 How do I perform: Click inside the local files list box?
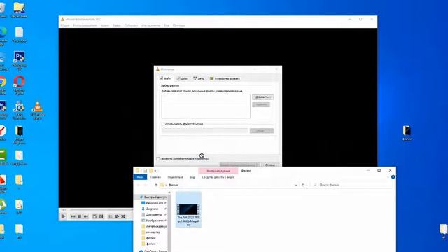[206, 106]
